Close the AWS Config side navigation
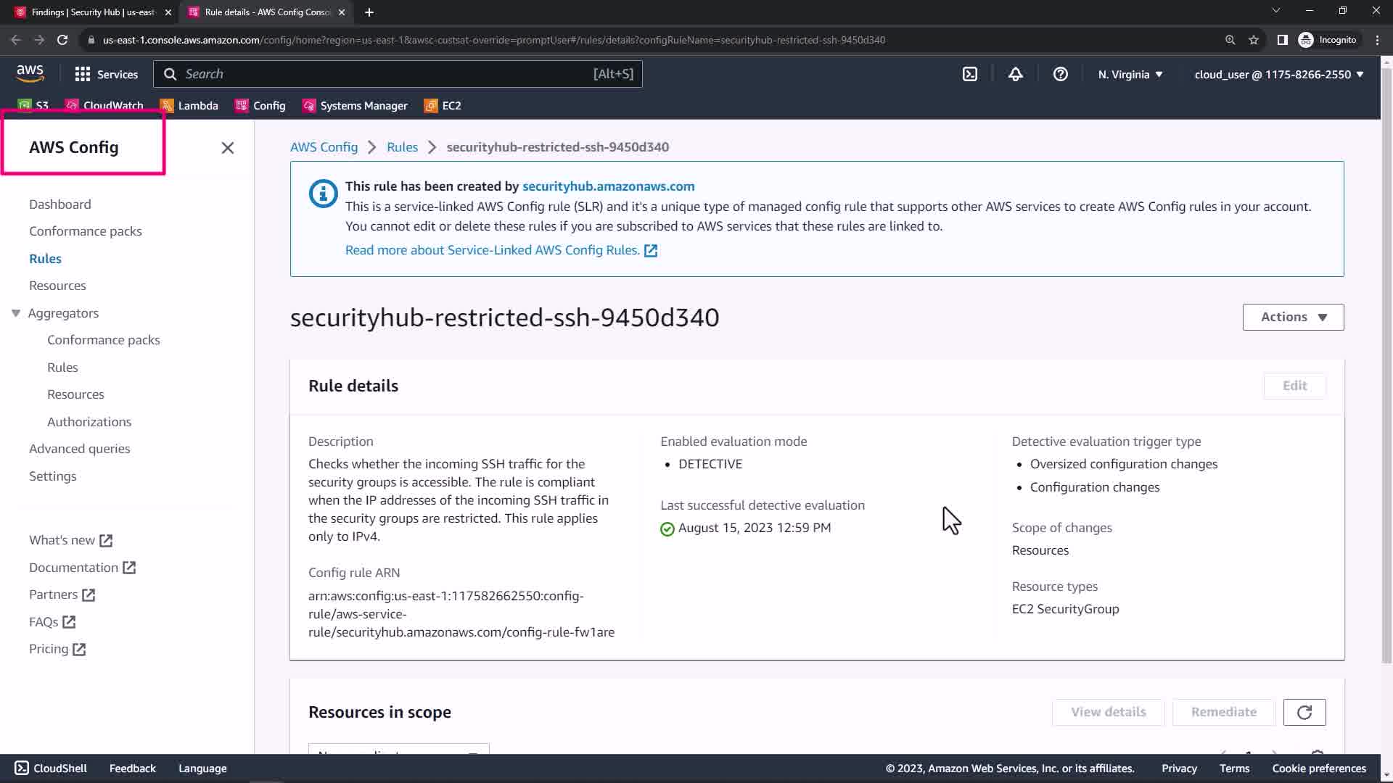The image size is (1393, 783). (227, 148)
